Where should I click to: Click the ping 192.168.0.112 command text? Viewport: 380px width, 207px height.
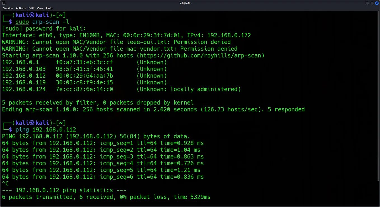[46, 129]
